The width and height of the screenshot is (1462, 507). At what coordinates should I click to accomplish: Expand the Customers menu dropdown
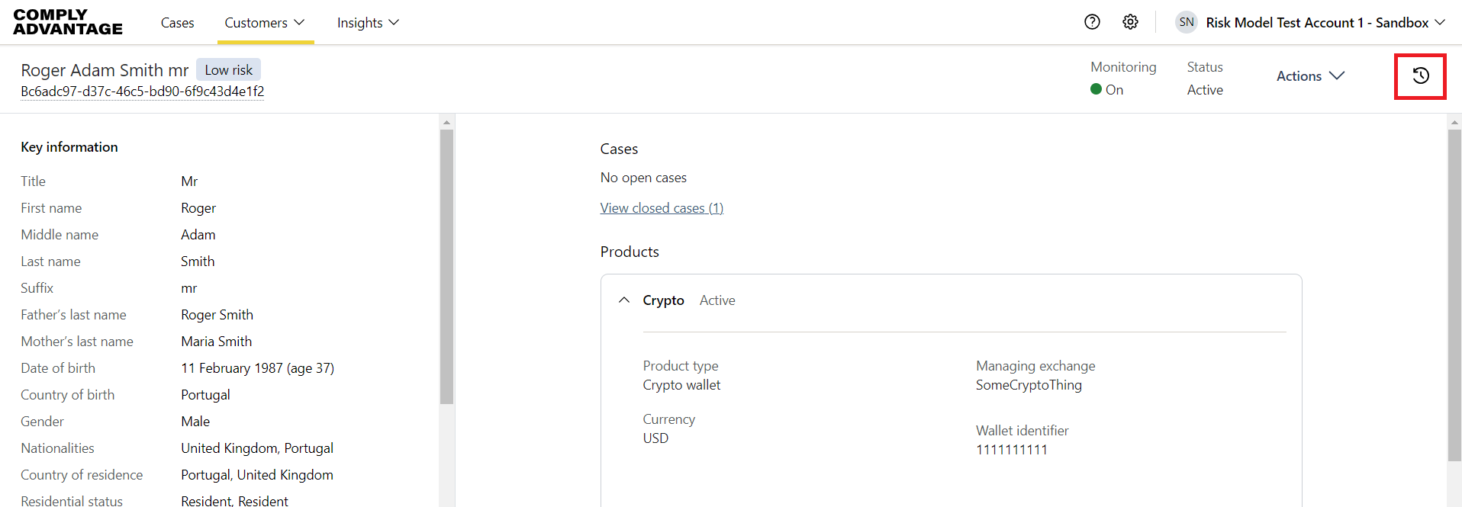(x=264, y=23)
